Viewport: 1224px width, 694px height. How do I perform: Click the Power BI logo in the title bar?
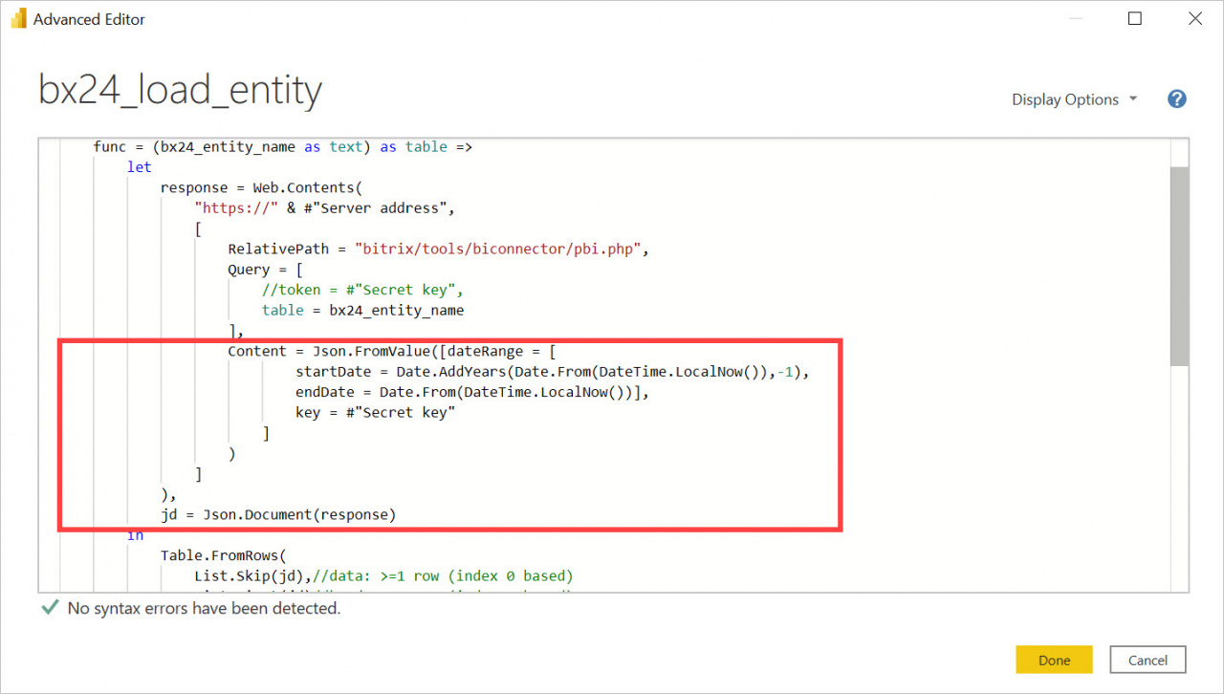(17, 18)
